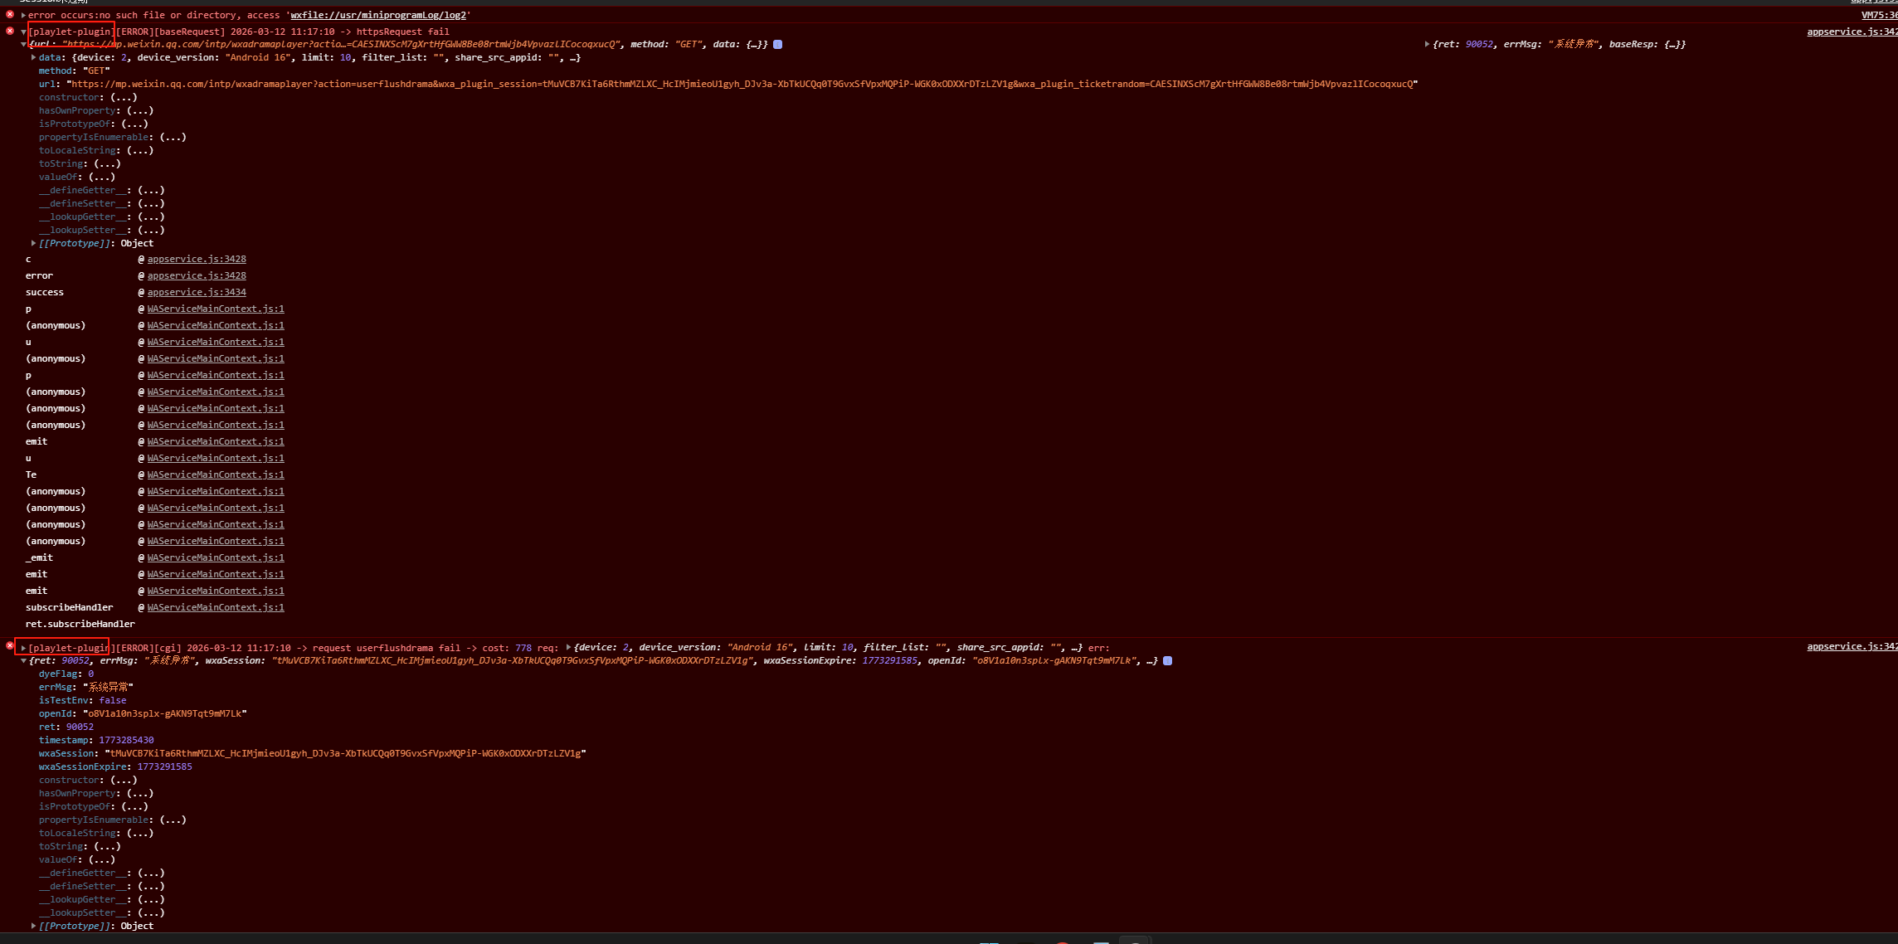This screenshot has width=1898, height=944.
Task: Open wxfile://usr/miniprogramLog/log2 link
Action: (378, 15)
